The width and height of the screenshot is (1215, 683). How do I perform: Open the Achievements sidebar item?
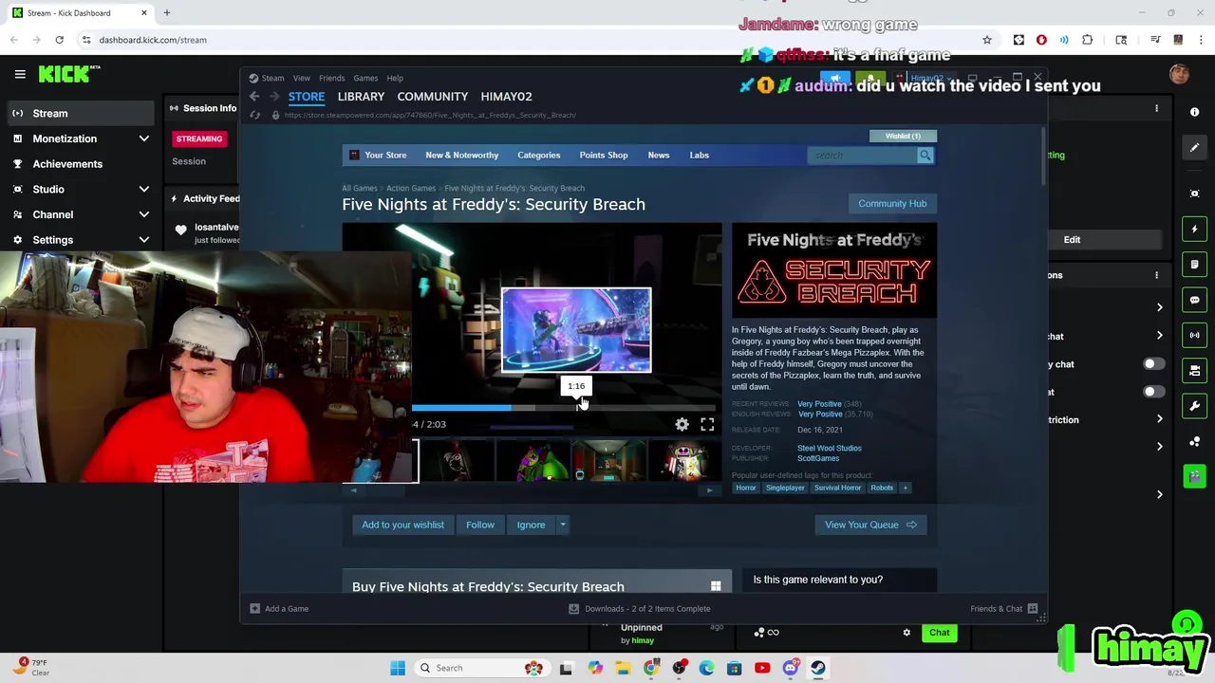click(67, 164)
